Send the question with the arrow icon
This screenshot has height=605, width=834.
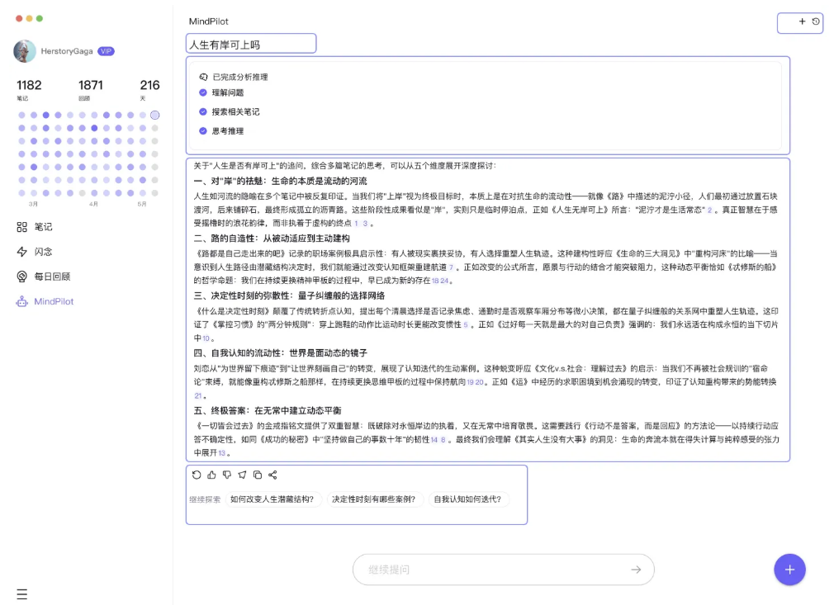click(636, 570)
